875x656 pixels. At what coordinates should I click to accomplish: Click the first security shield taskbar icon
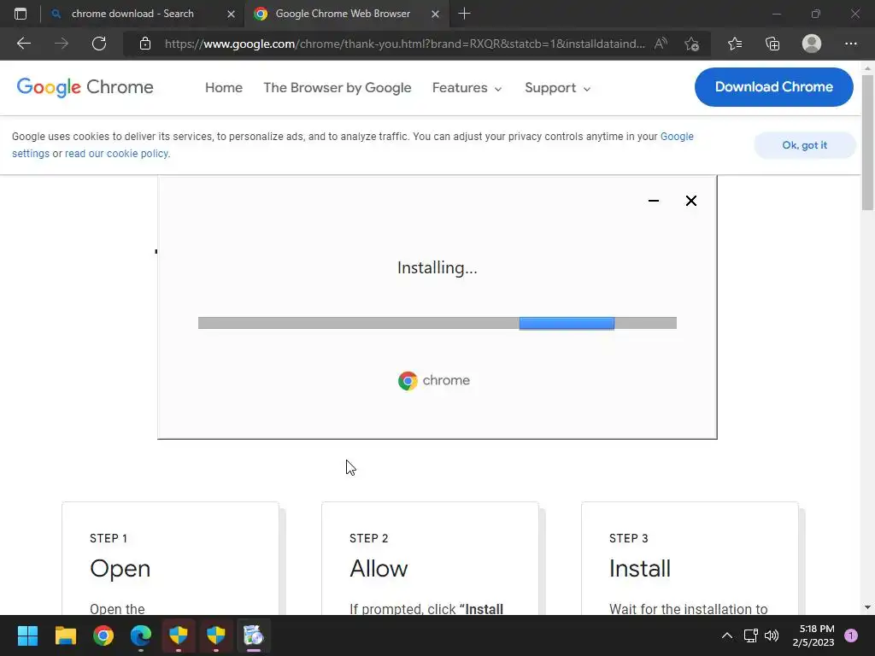pos(179,635)
